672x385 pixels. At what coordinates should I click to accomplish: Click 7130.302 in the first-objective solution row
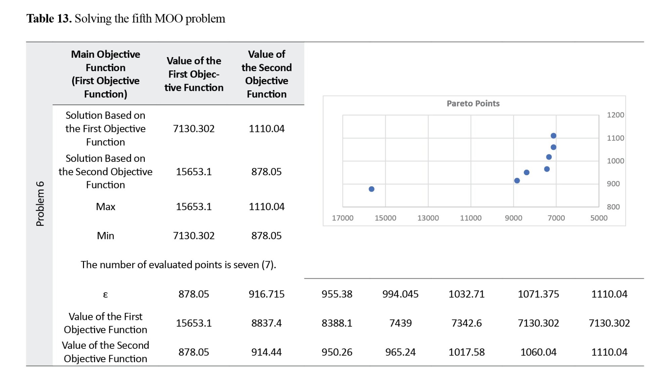click(x=194, y=129)
